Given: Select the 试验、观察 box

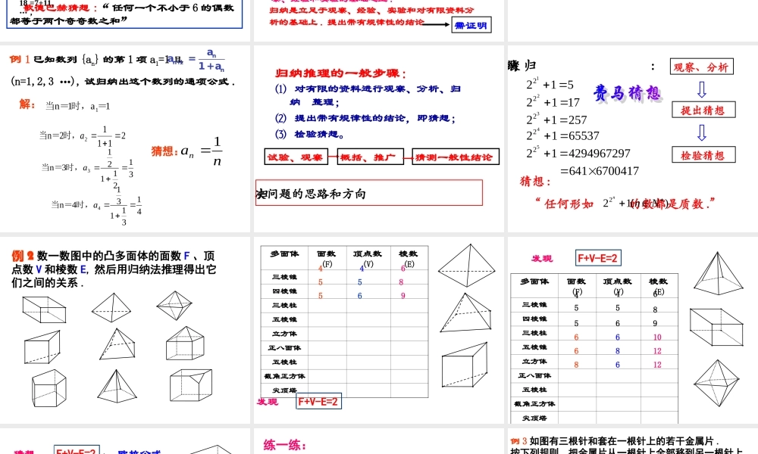Looking at the screenshot, I should 296,157.
